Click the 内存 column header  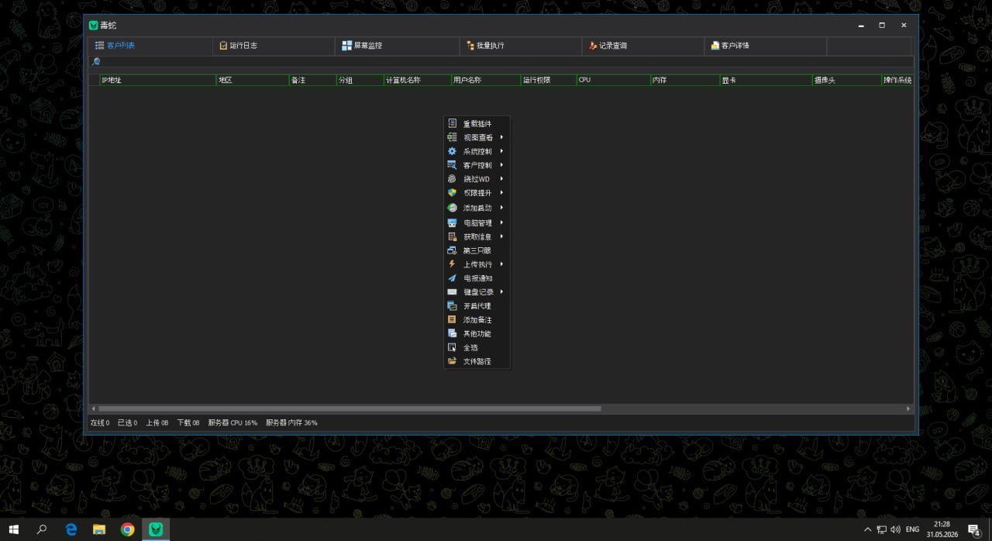pyautogui.click(x=684, y=80)
